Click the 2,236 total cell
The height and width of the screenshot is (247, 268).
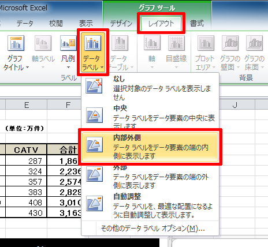(64, 171)
